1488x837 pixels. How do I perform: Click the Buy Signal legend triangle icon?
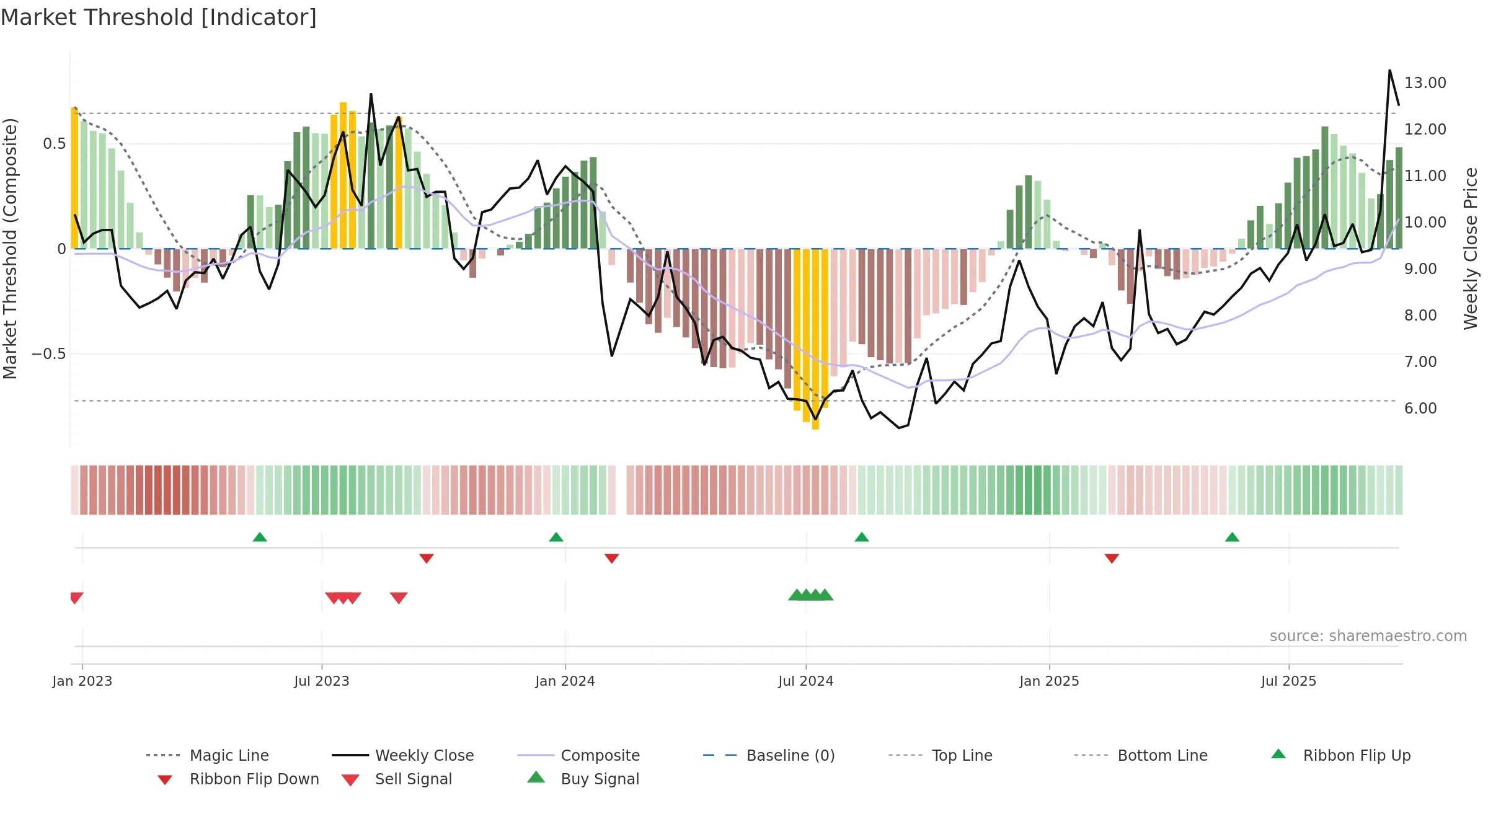click(536, 777)
